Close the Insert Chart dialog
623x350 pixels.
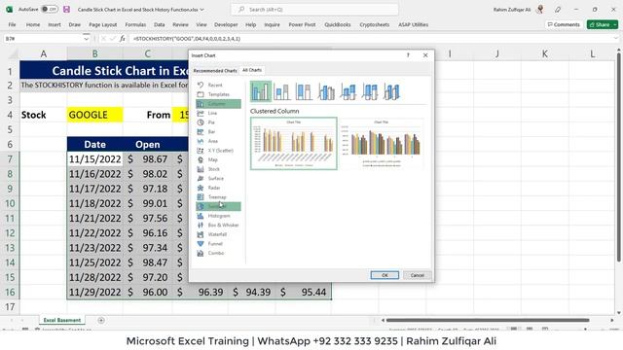pyautogui.click(x=425, y=55)
